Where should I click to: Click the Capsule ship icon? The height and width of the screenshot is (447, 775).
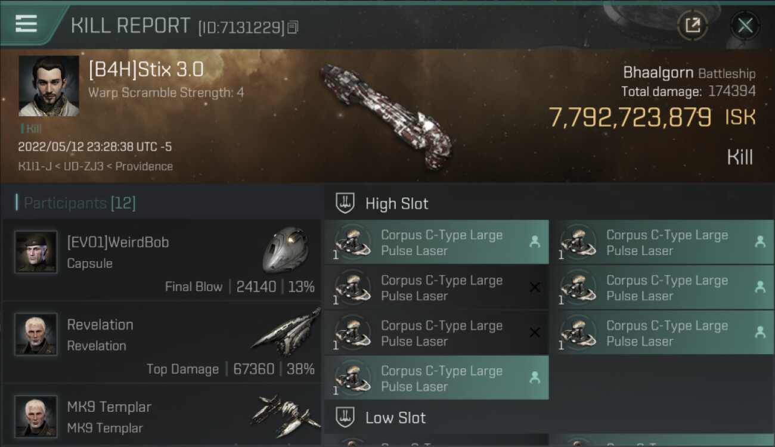click(x=285, y=249)
